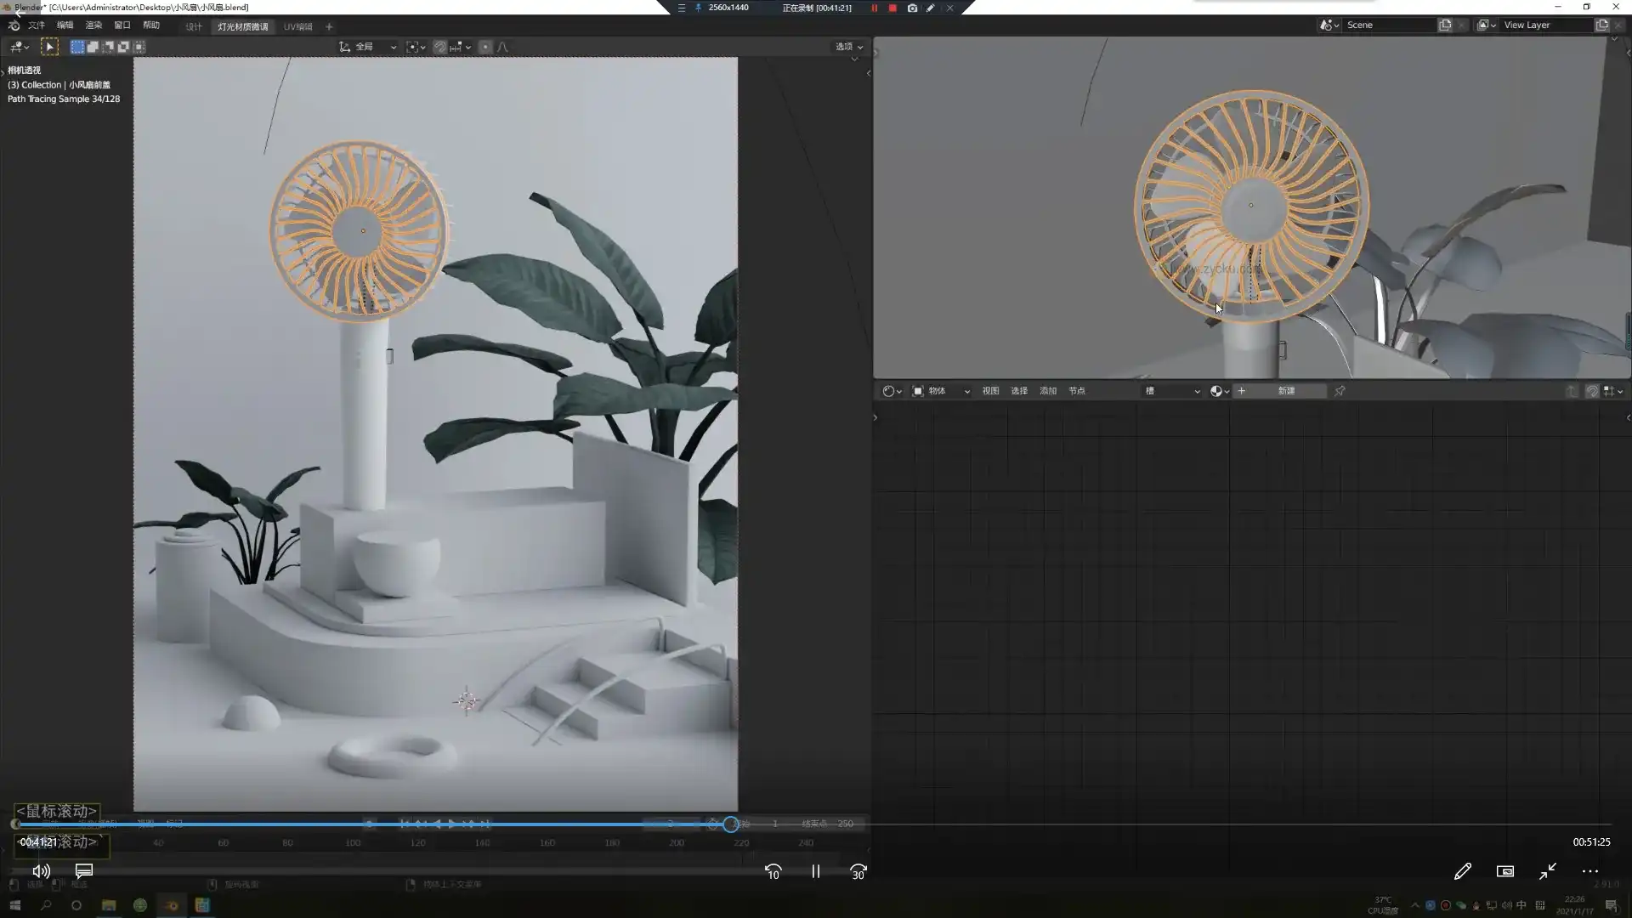The image size is (1632, 918).
Task: Switch to the UV编辑 workspace tab
Action: point(298,26)
